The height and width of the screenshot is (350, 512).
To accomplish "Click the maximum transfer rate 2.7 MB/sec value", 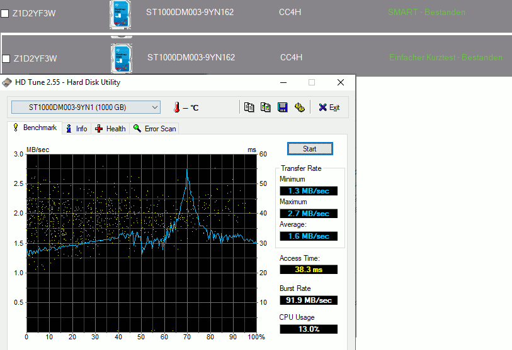I will coord(309,214).
